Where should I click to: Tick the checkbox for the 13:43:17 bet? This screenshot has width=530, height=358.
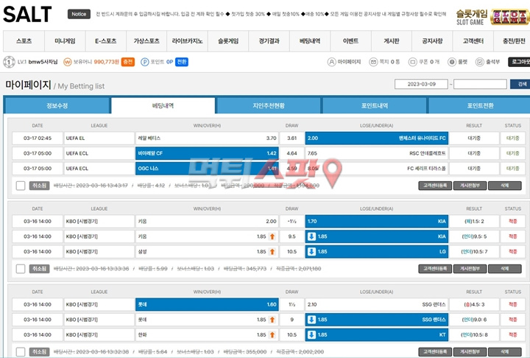pos(21,186)
